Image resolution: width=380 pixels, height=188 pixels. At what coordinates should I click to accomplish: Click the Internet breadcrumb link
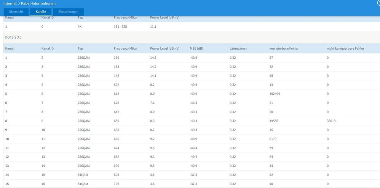tap(10, 3)
